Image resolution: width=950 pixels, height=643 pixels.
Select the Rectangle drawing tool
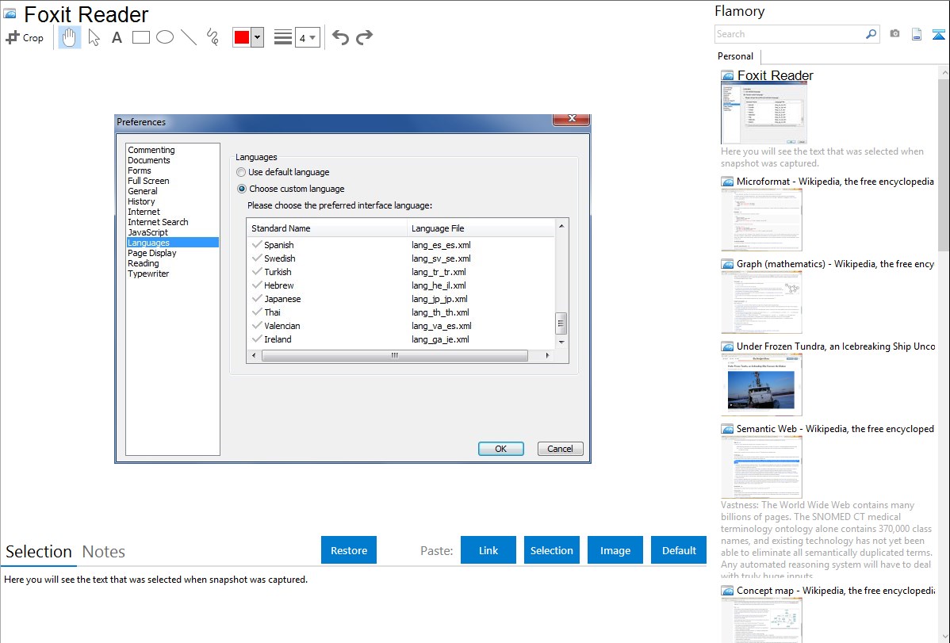click(x=141, y=37)
